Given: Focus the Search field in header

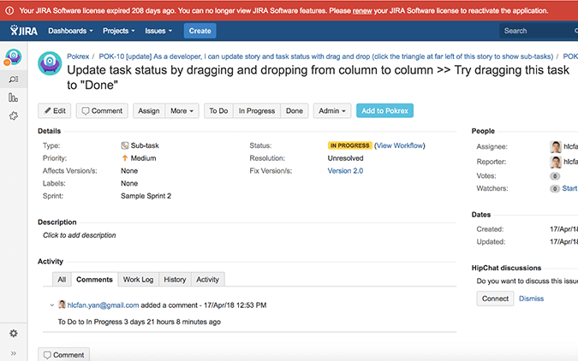Looking at the screenshot, I should click(539, 31).
